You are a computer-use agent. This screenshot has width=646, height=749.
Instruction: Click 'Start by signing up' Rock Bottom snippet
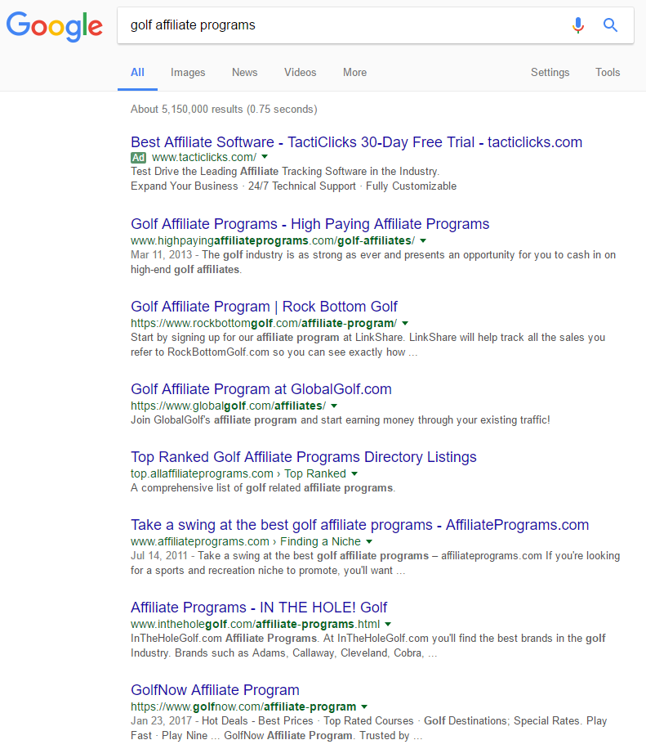pyautogui.click(x=368, y=344)
